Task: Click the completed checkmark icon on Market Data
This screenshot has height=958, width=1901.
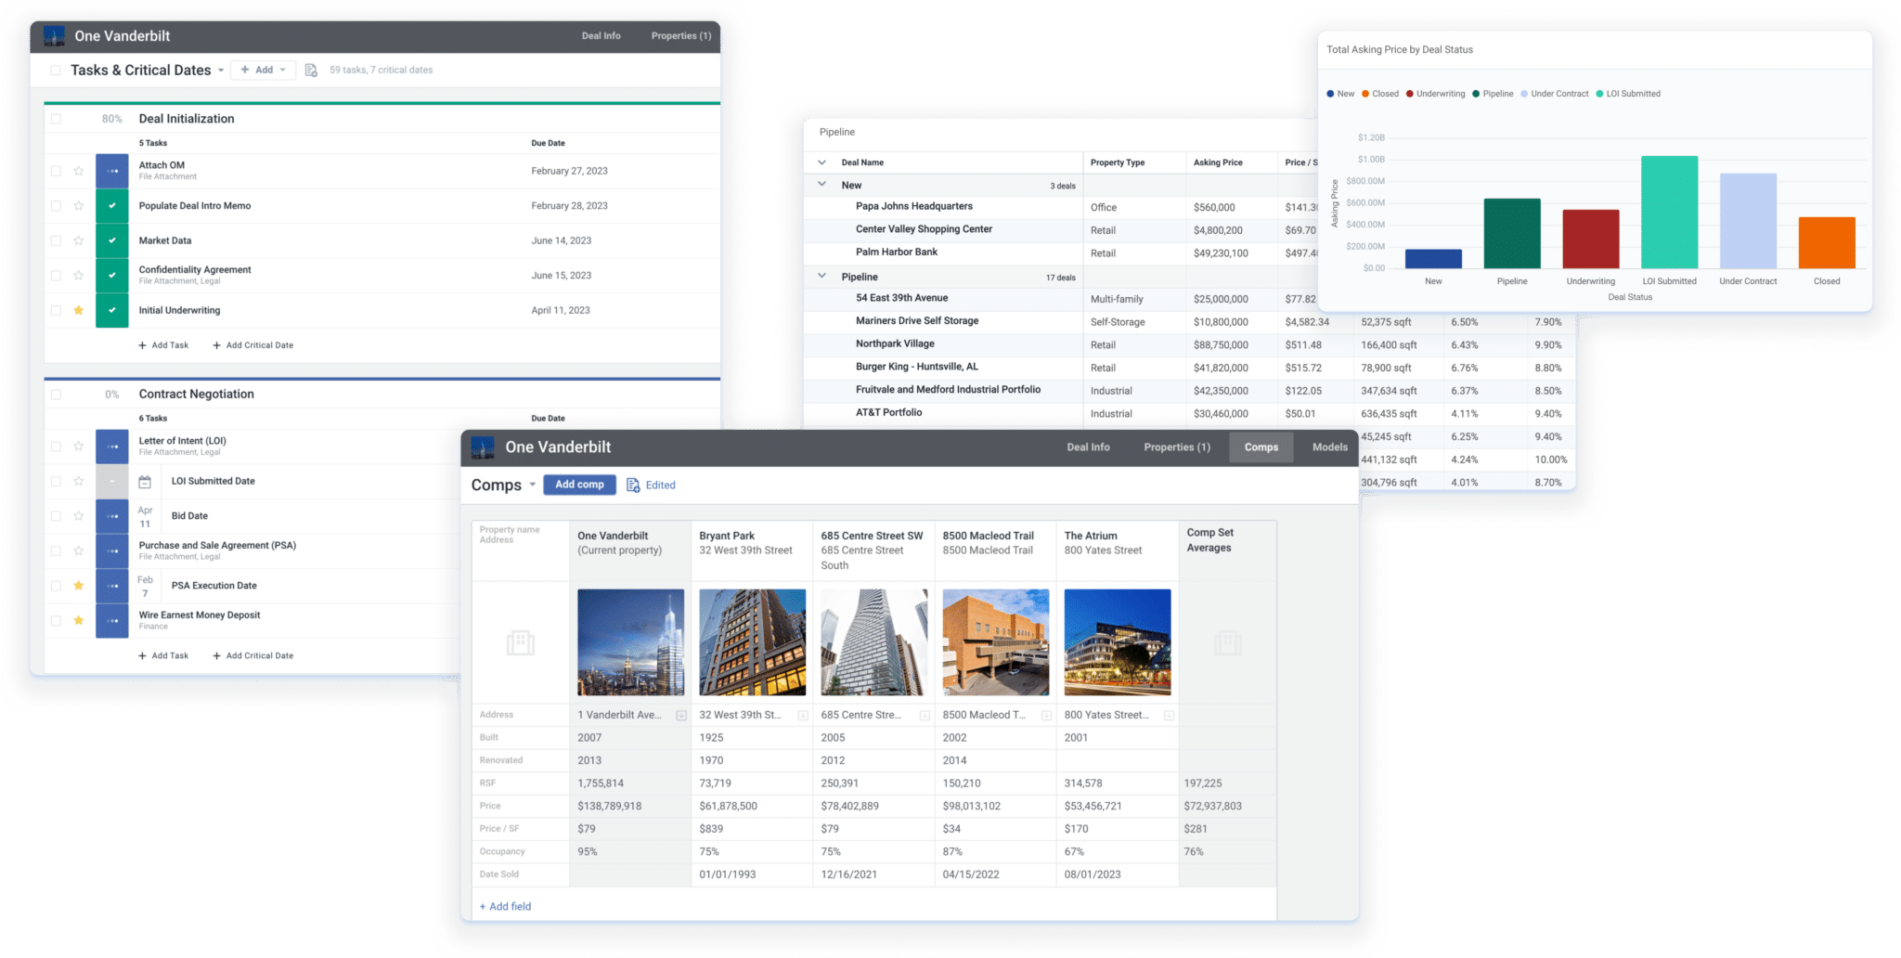Action: coord(111,239)
